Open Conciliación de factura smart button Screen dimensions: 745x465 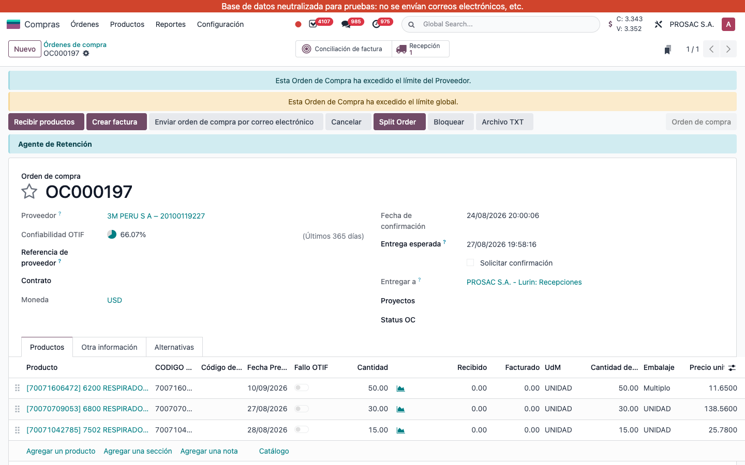pyautogui.click(x=344, y=49)
